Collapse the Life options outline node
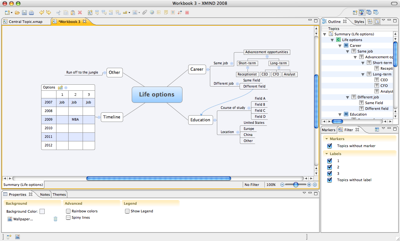 332,40
